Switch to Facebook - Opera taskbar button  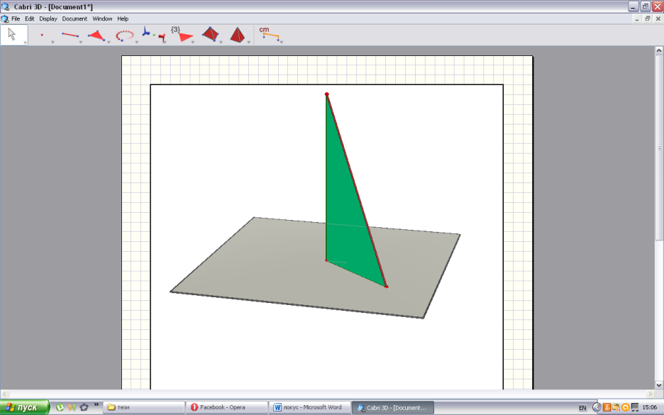click(x=228, y=407)
